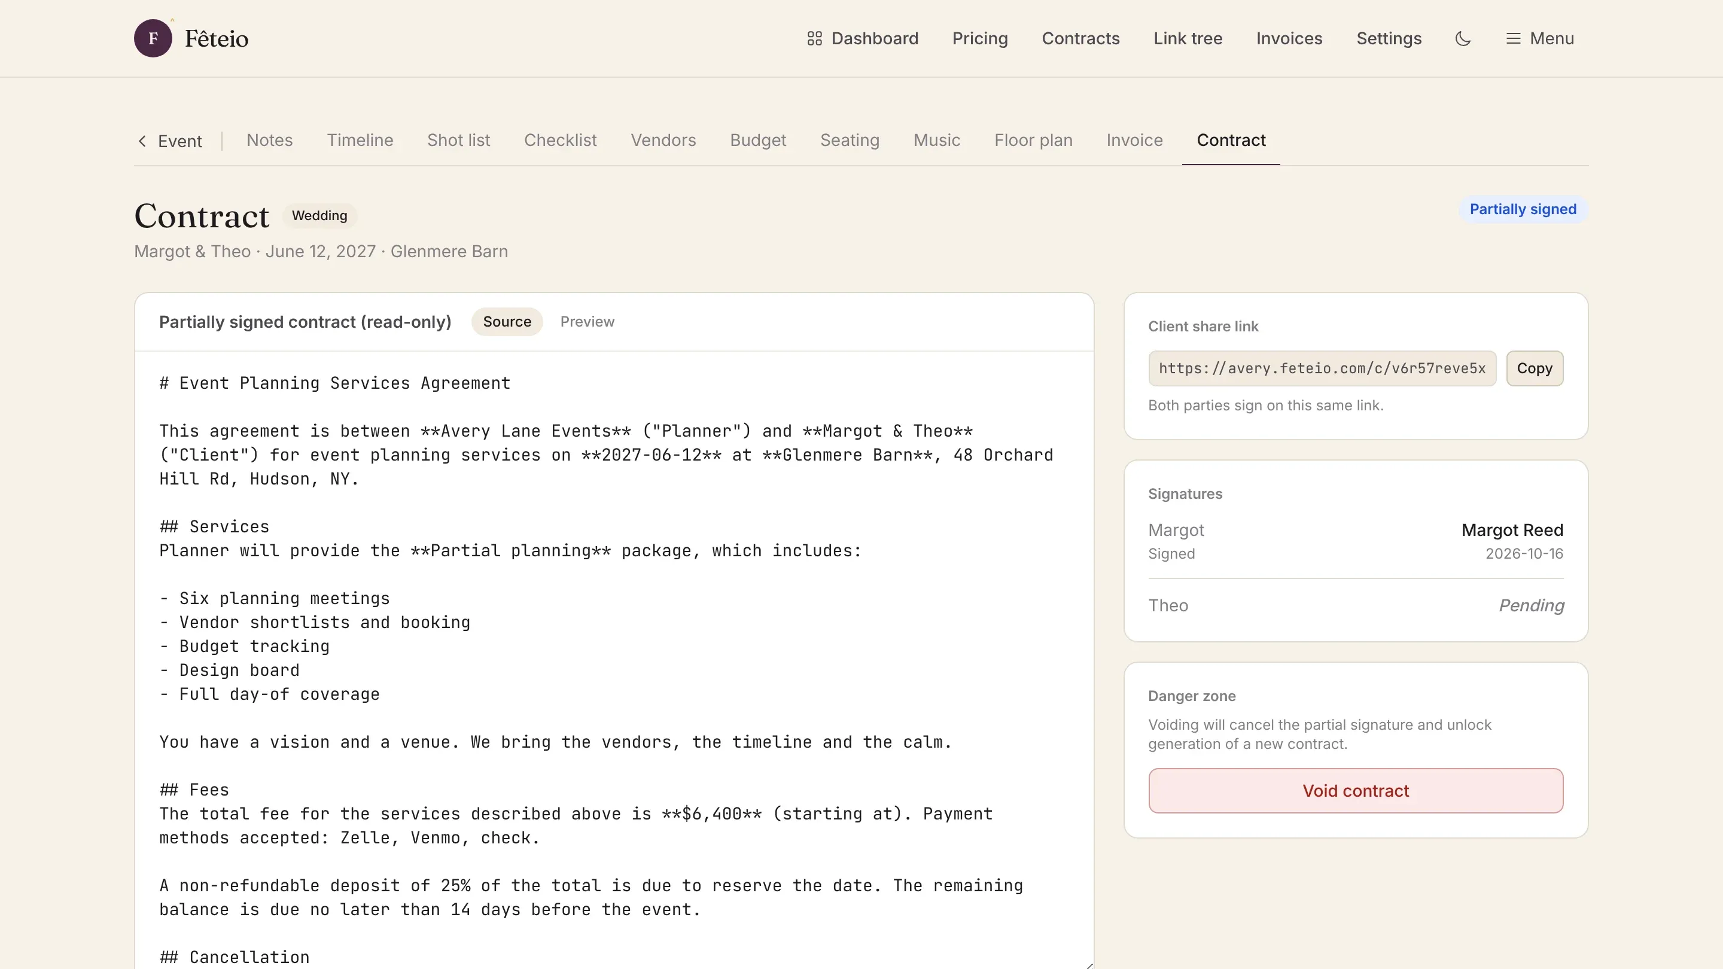The image size is (1723, 969).
Task: Copy the client share link
Action: (x=1535, y=368)
